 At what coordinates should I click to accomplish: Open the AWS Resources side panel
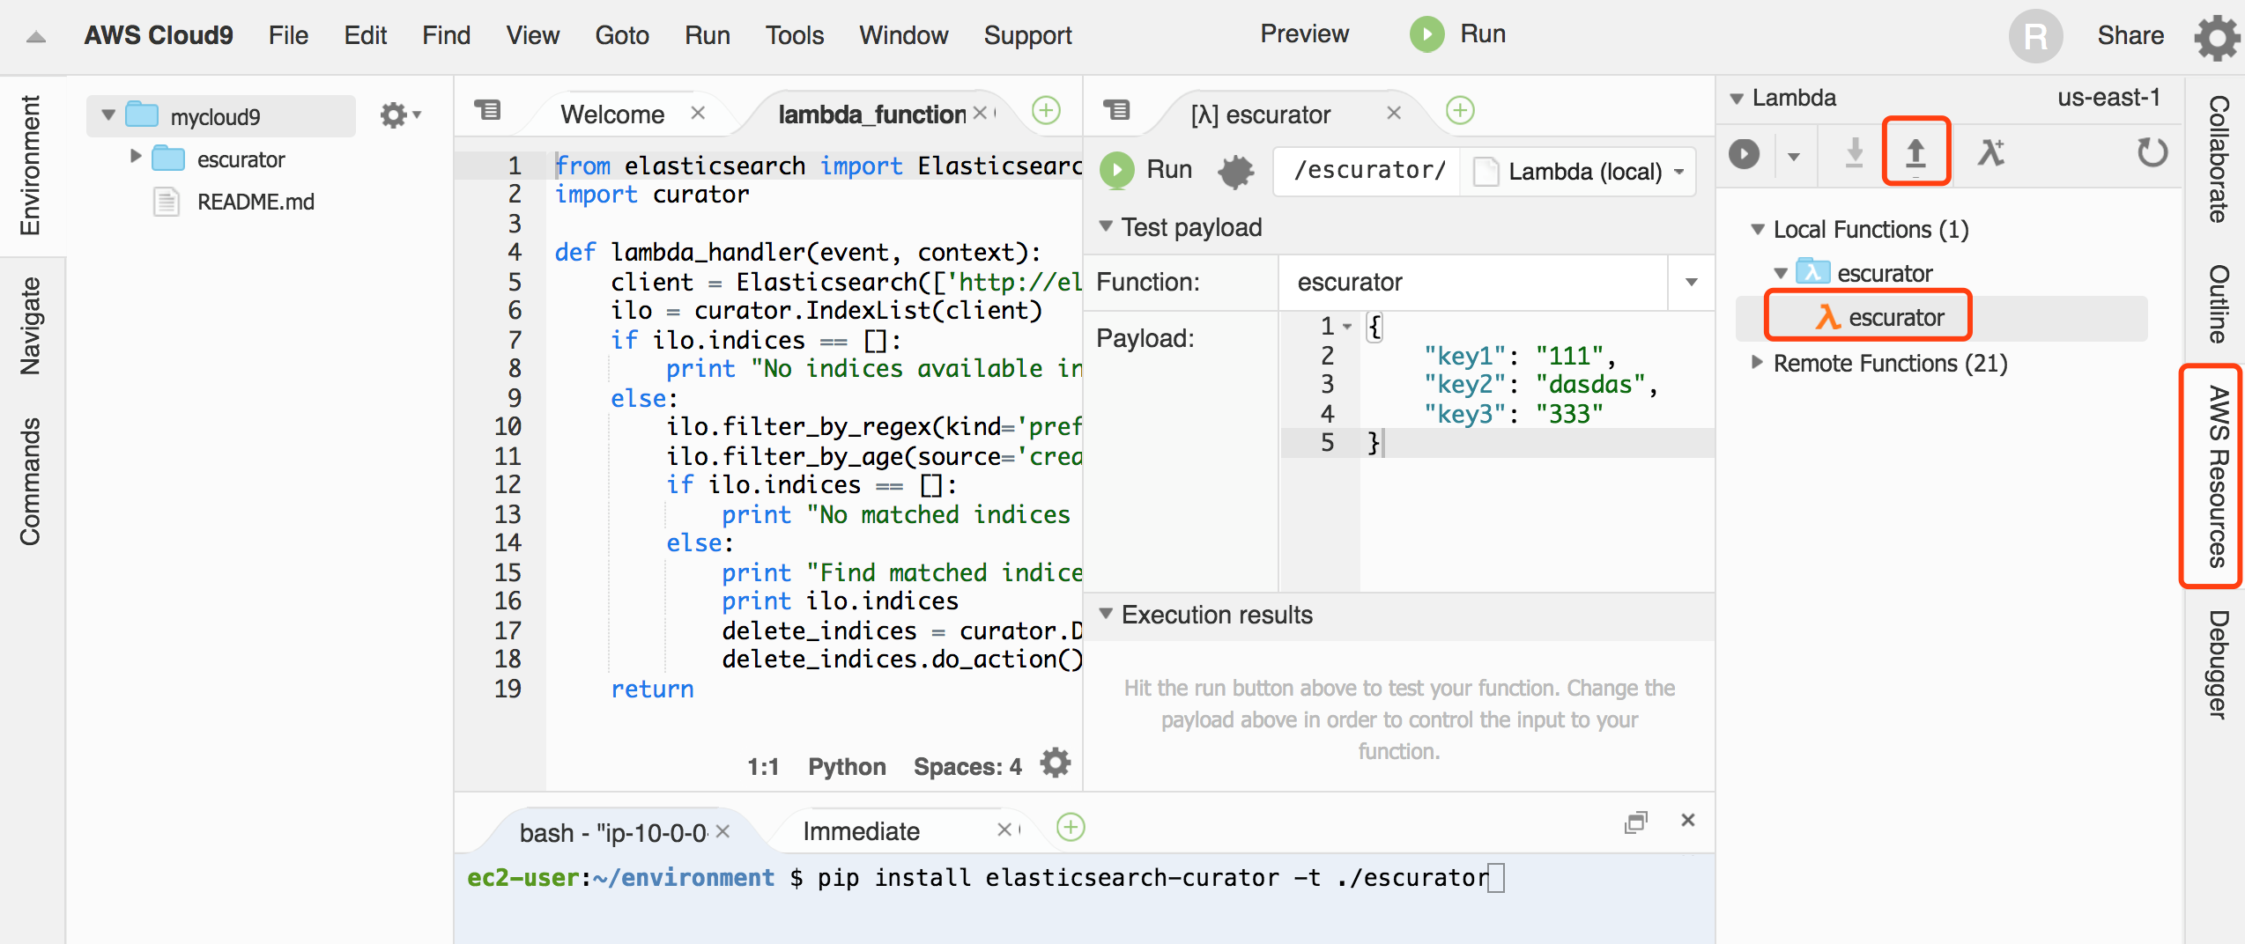coord(2217,476)
